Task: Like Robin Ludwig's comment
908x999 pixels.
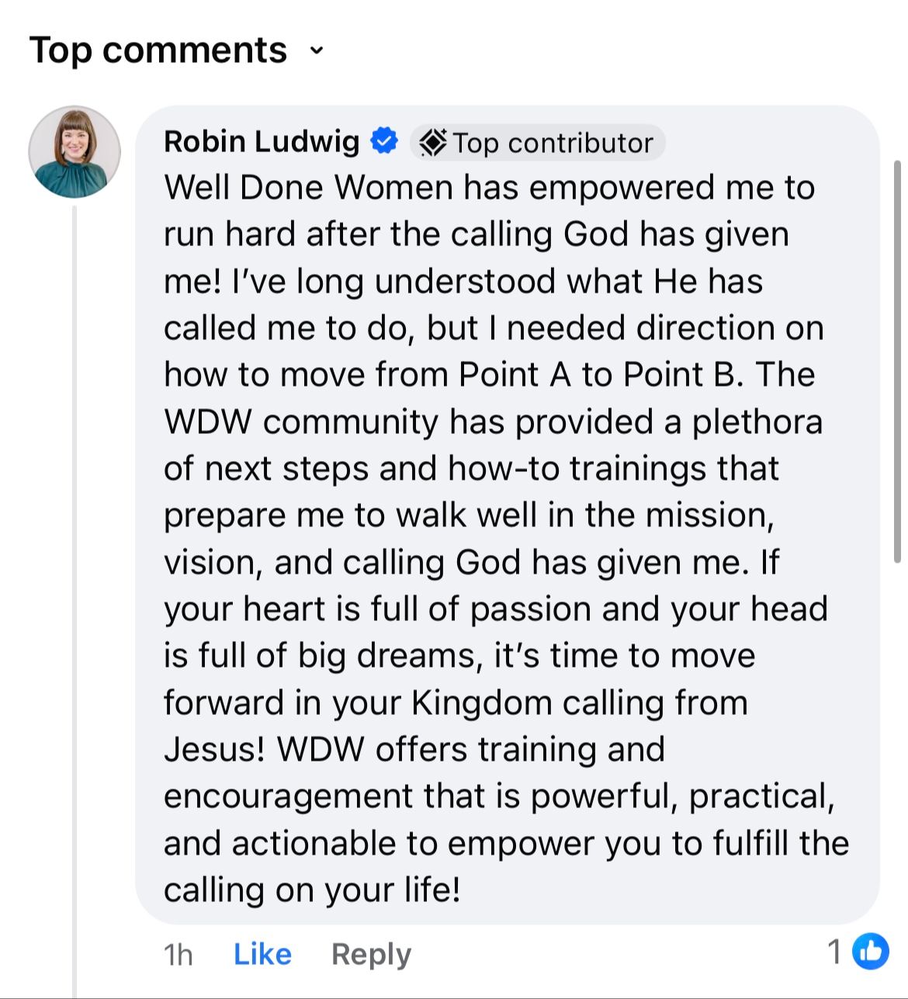Action: click(x=262, y=954)
